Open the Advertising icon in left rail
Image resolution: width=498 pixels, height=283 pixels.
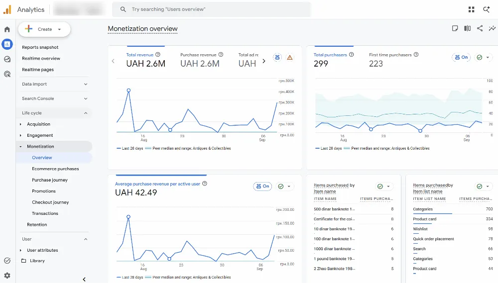(7, 74)
